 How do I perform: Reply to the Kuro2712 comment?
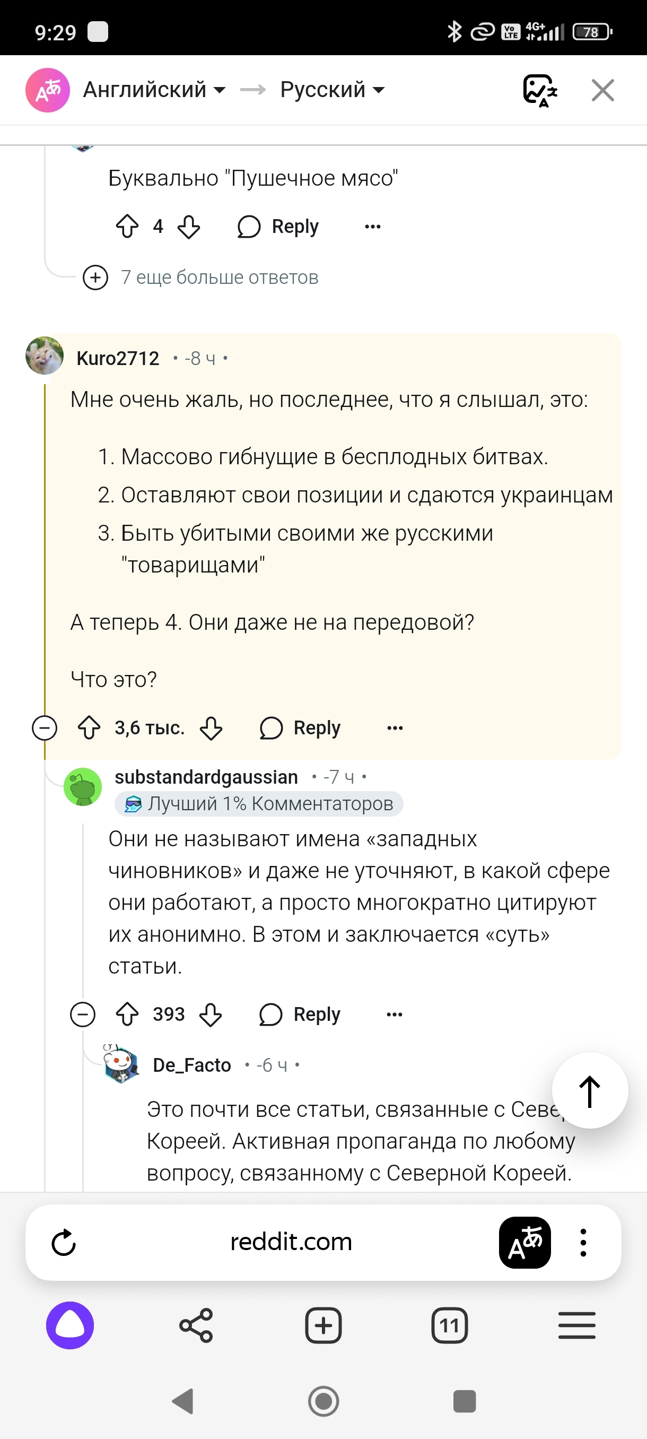300,728
